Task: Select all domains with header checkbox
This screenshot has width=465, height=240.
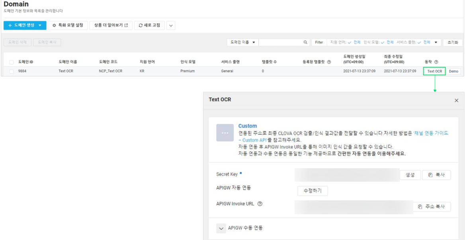Action: click(12, 62)
